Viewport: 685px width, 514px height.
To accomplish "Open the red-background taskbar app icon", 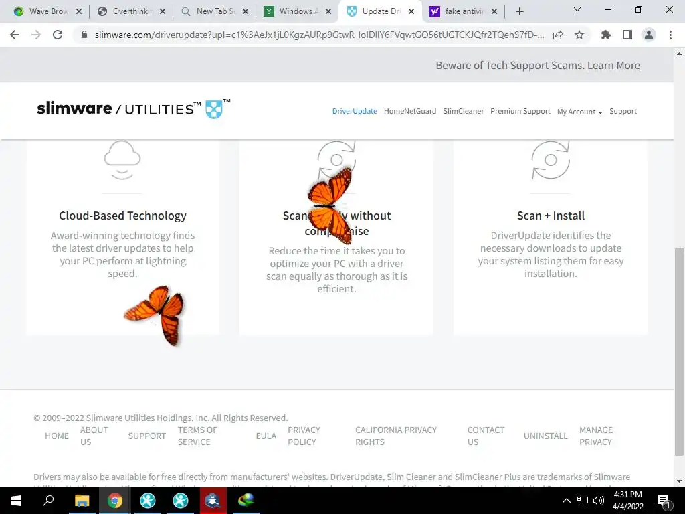I will pos(213,501).
